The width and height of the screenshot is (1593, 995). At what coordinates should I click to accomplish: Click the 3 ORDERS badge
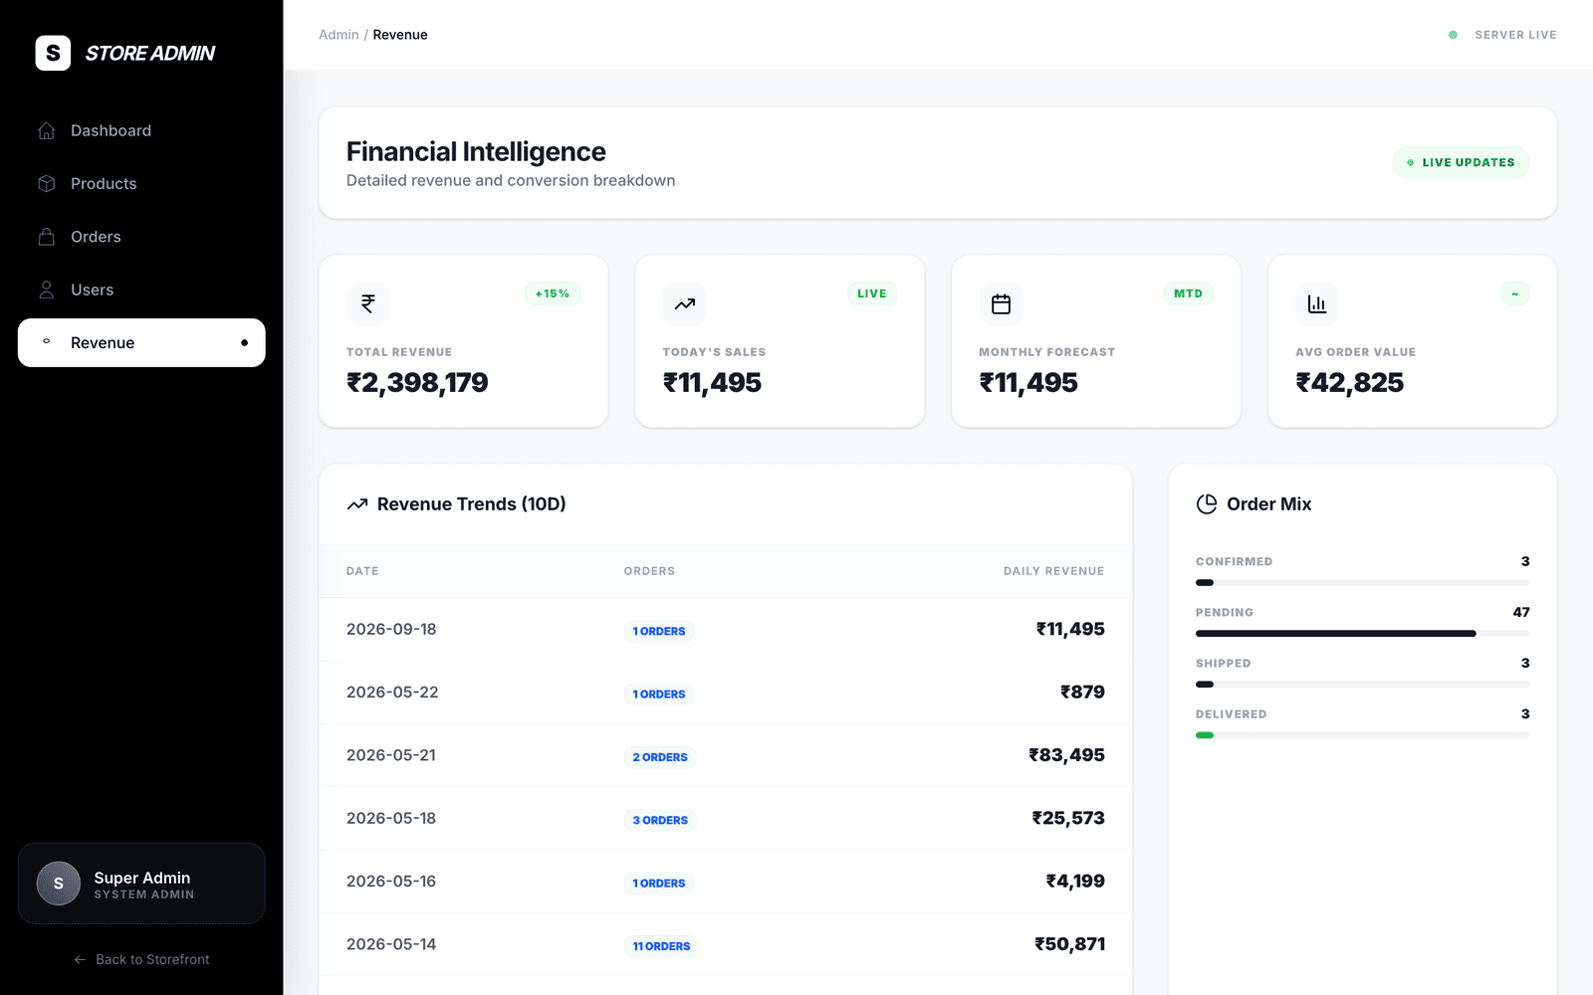coord(660,820)
